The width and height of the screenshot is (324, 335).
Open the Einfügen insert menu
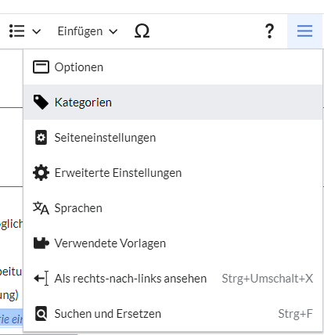tap(88, 31)
